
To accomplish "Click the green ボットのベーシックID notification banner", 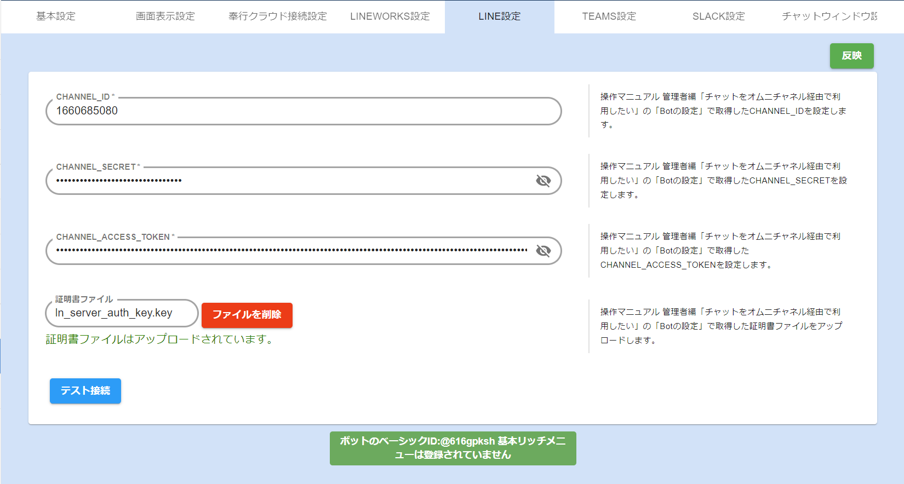I will point(453,448).
